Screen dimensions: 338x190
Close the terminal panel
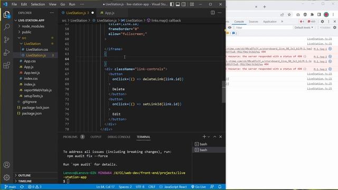click(x=221, y=137)
